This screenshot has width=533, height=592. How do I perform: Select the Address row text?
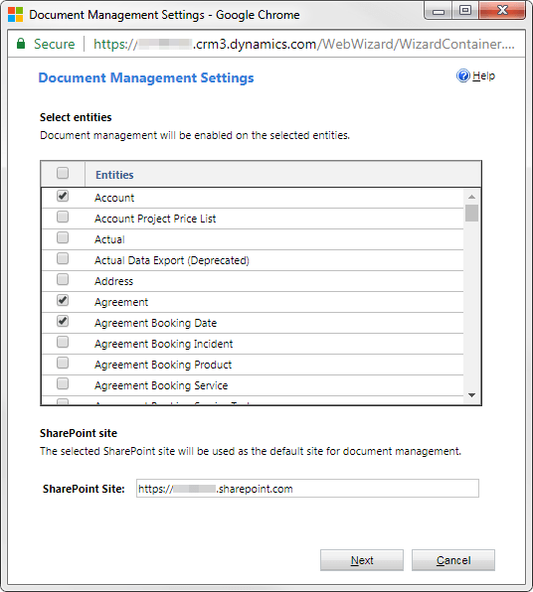pyautogui.click(x=113, y=281)
